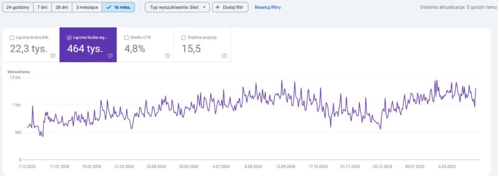Select the 24 godziny date range

[x=18, y=7]
